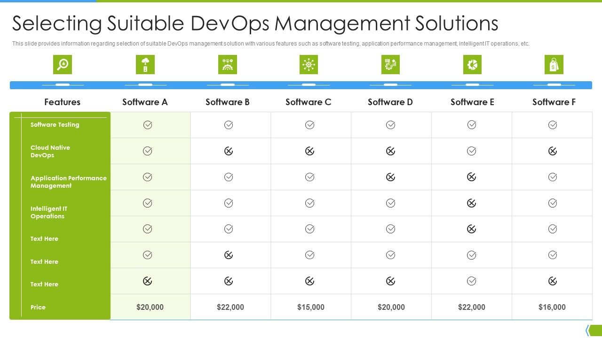This screenshot has width=602, height=338.
Task: Select the 'Features' column heading
Action: [x=62, y=102]
